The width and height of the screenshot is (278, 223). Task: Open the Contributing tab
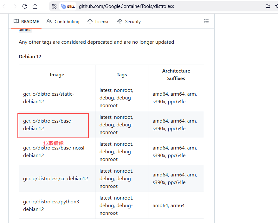tap(63, 22)
